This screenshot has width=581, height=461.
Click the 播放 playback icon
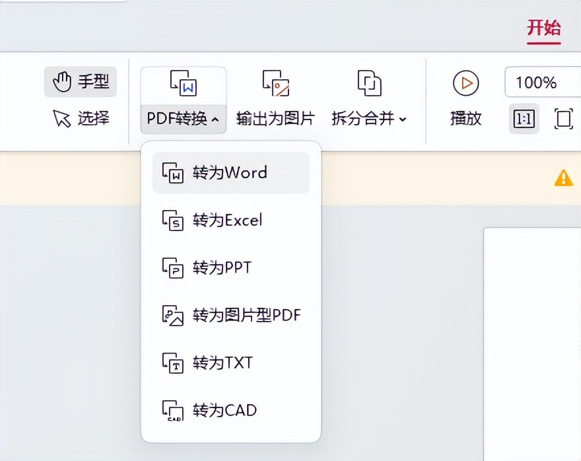coord(465,83)
